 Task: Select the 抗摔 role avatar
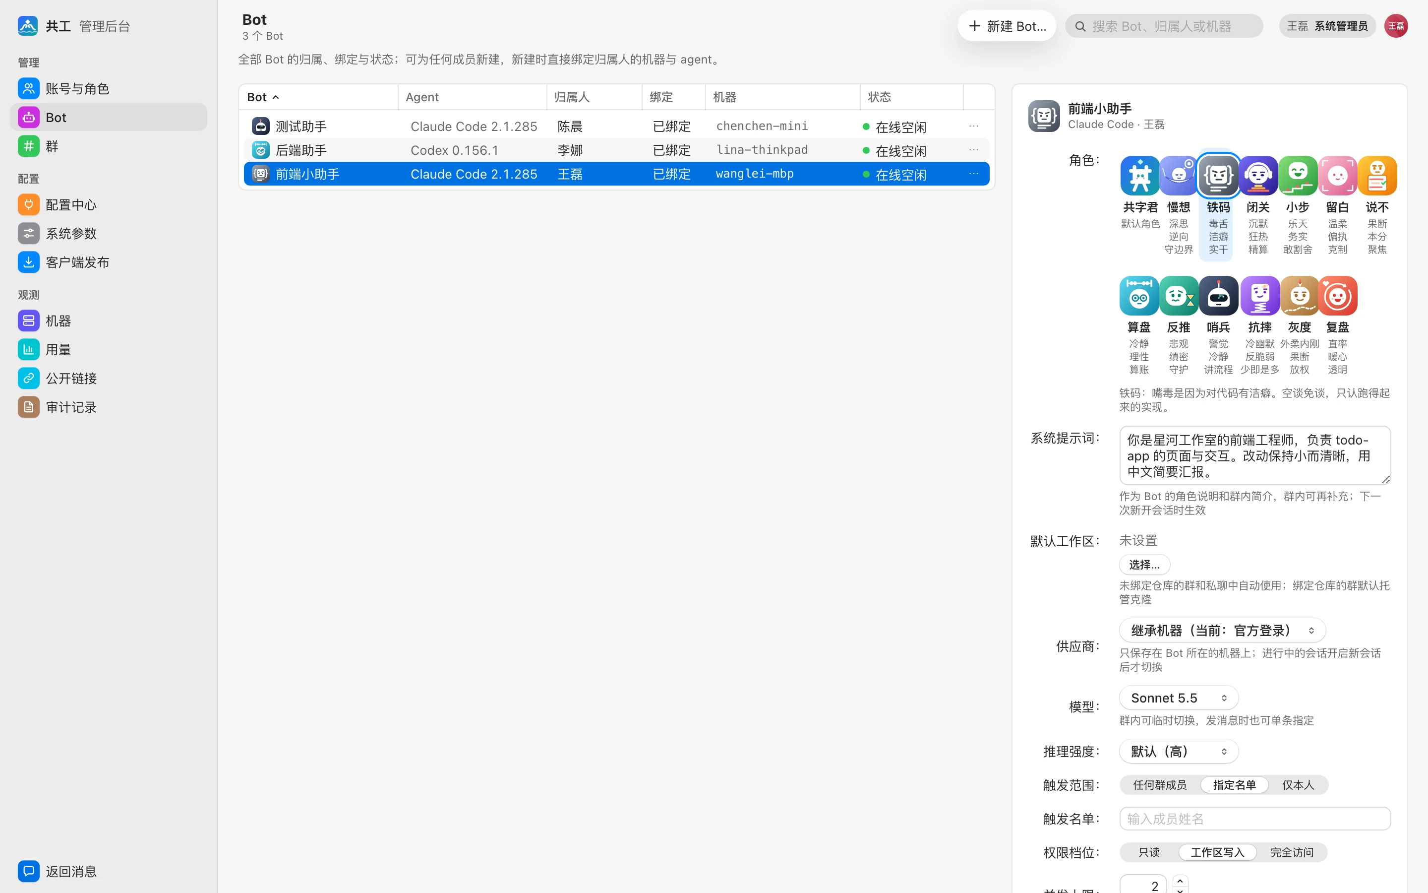[x=1260, y=295]
